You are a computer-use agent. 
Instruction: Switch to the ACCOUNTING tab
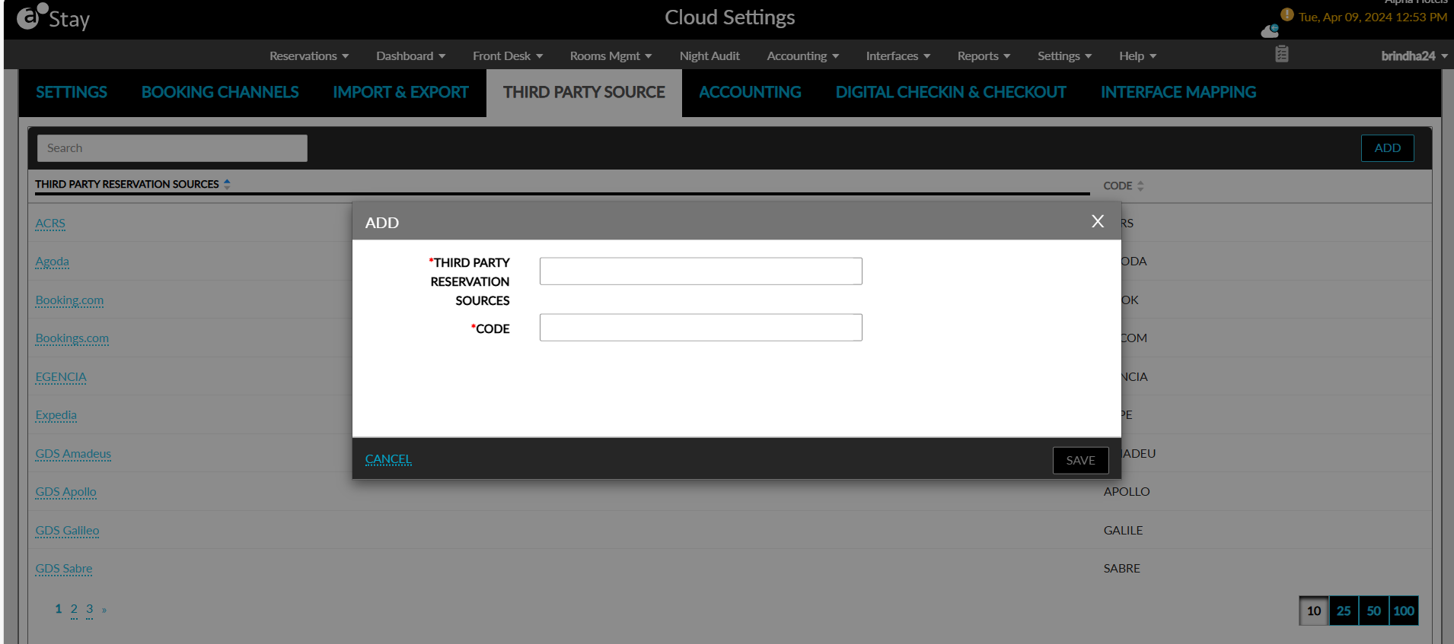pyautogui.click(x=750, y=92)
